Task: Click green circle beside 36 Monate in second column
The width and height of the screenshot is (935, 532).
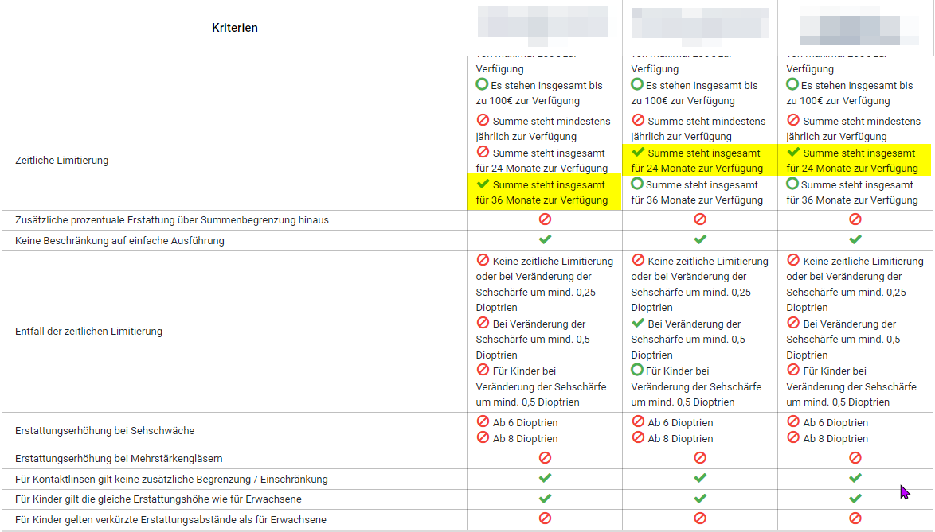Action: 637,184
